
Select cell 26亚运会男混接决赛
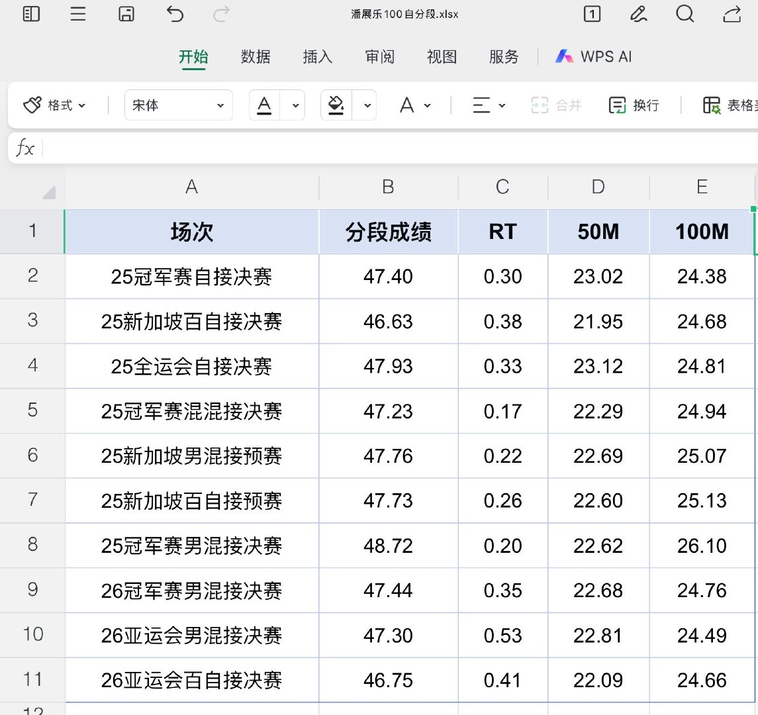[x=192, y=636]
